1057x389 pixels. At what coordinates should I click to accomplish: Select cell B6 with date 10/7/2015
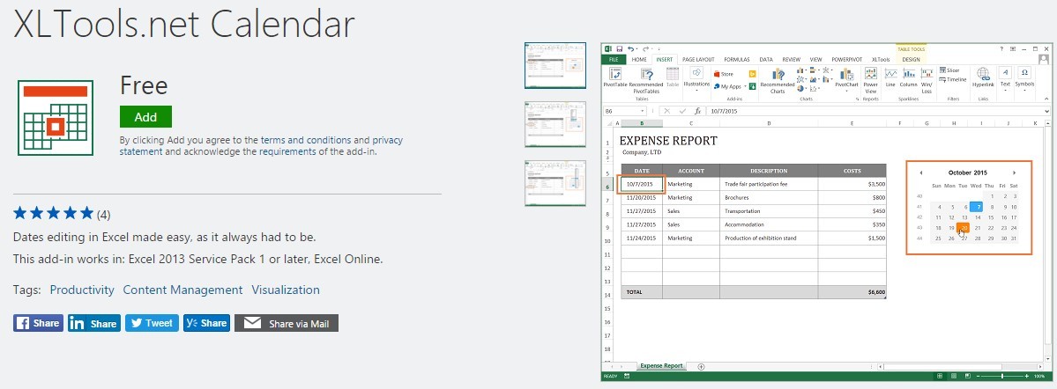coord(642,184)
